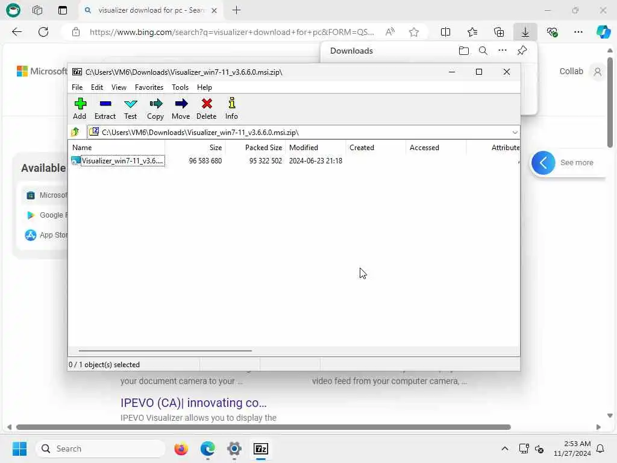Open the Edit menu

(x=97, y=87)
